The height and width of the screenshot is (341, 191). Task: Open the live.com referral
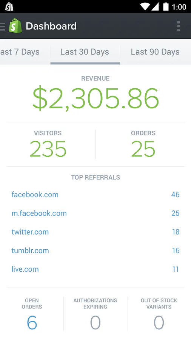(x=25, y=269)
